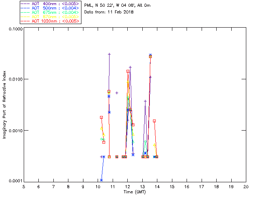Click the red dashed line sample in legend
Viewport: 253px width, 202px height.
click(x=25, y=21)
